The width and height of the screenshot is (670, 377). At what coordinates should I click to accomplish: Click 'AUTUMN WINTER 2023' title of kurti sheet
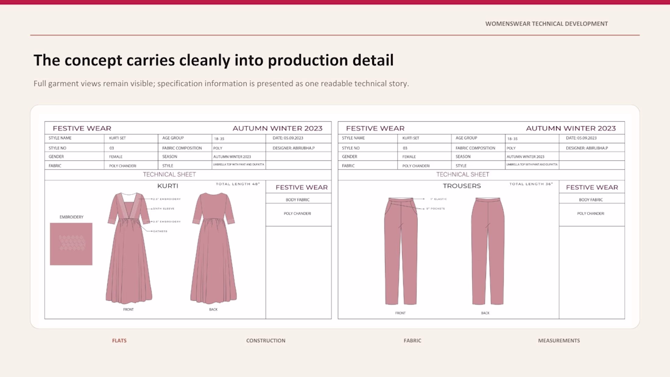[277, 129]
